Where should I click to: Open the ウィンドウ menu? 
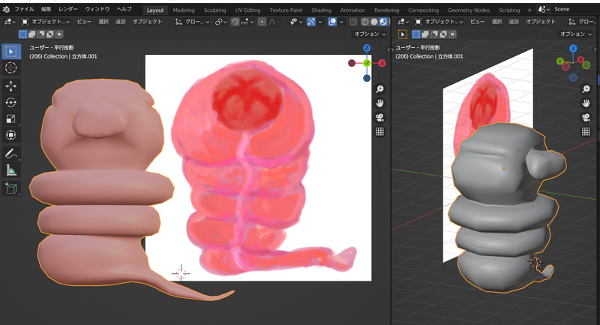pos(97,9)
